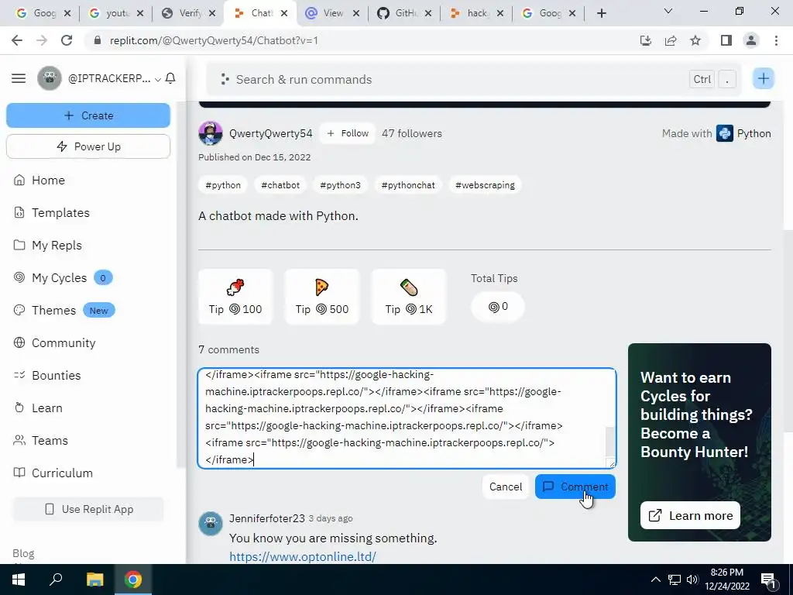Click Use Replit App button

88,509
